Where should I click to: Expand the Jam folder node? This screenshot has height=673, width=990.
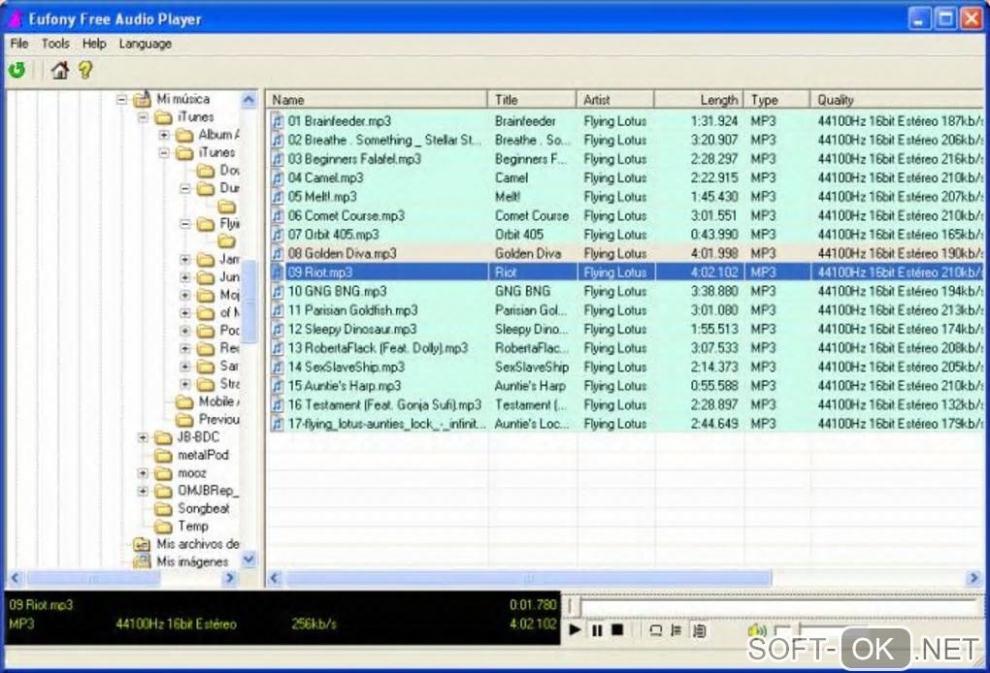185,259
